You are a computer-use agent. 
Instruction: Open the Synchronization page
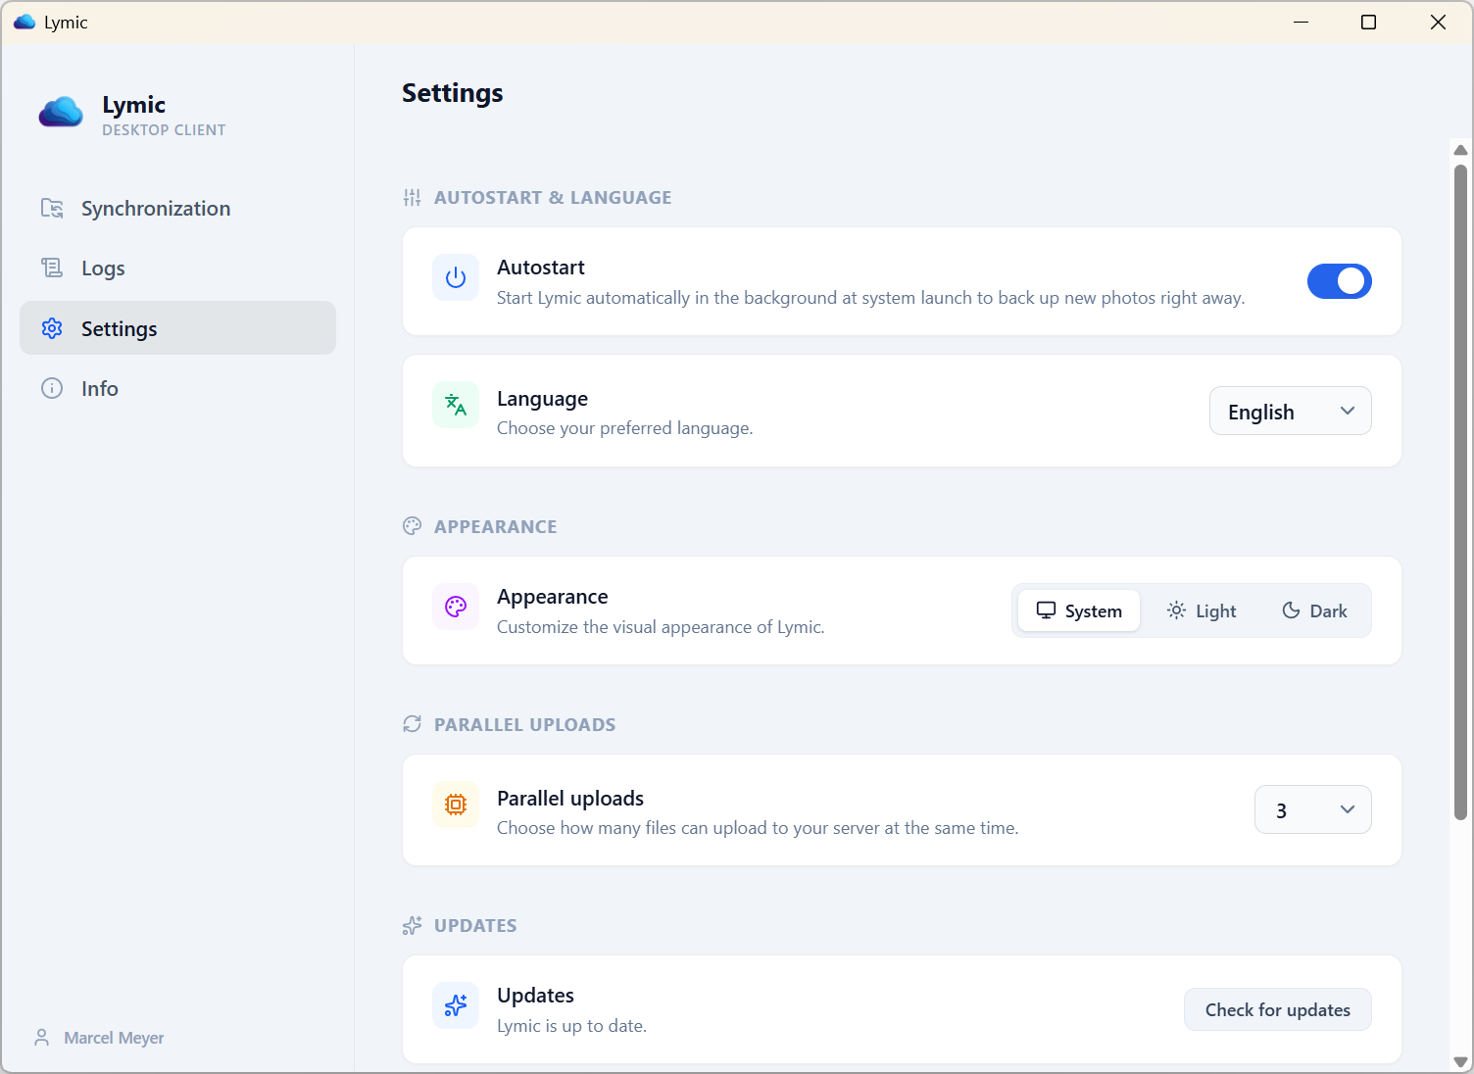tap(177, 208)
